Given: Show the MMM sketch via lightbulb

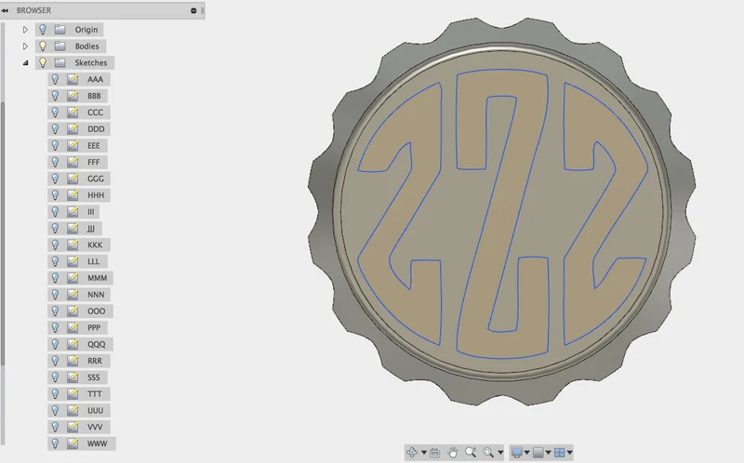Looking at the screenshot, I should (55, 278).
